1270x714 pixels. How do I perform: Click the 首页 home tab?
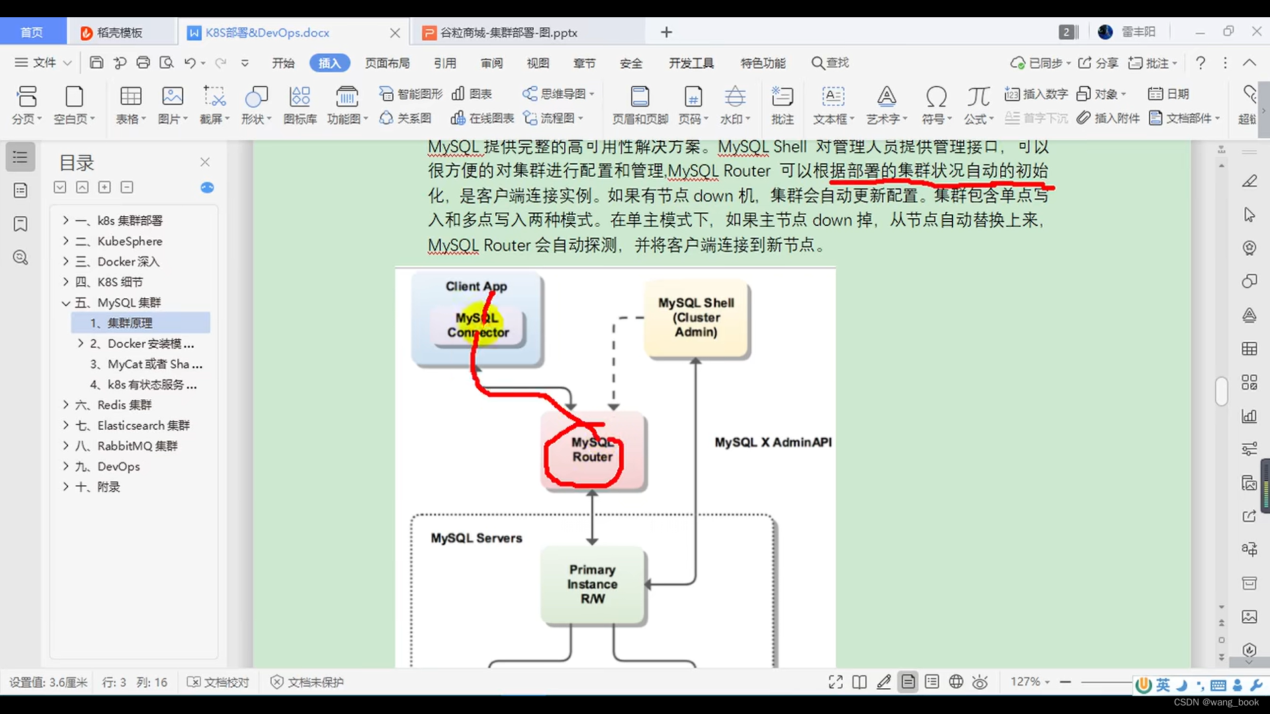click(32, 32)
